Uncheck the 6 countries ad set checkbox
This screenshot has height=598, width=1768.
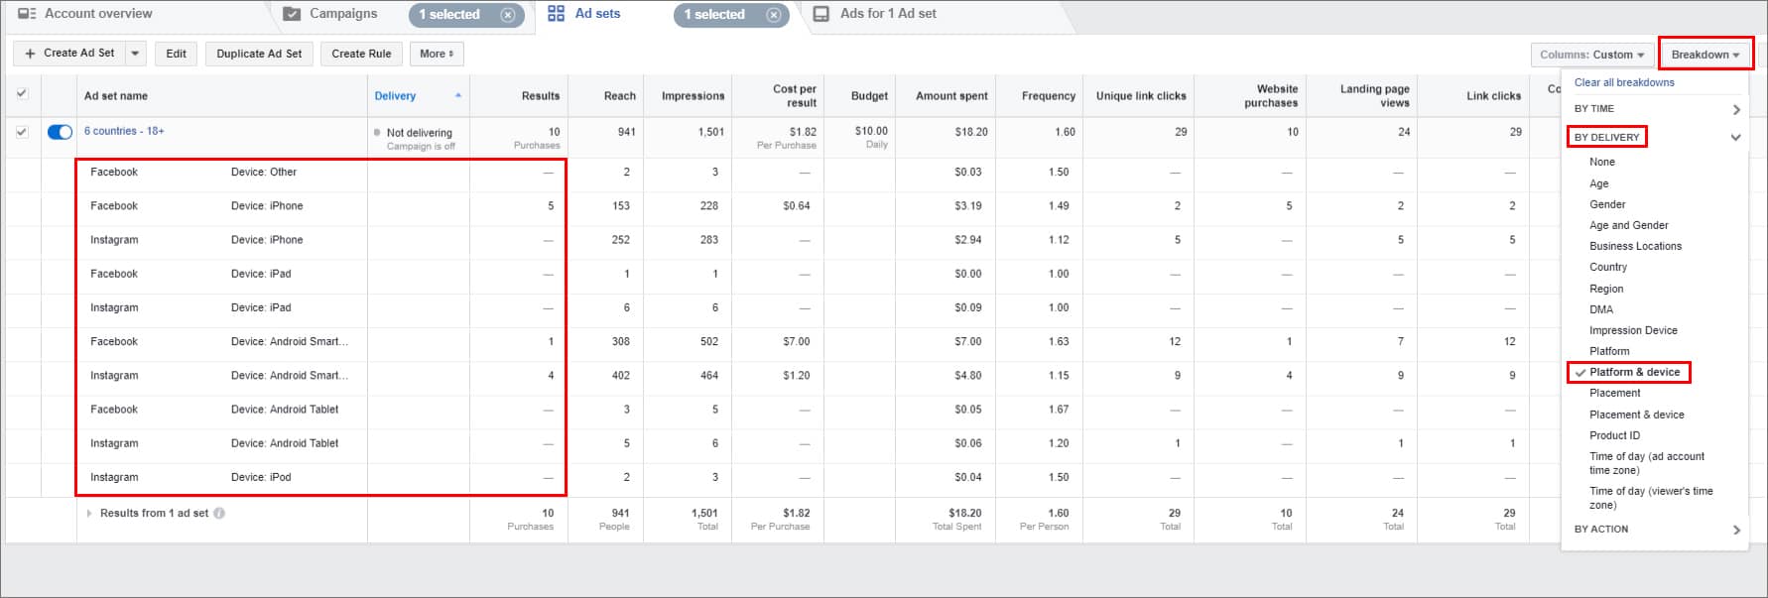coord(22,131)
